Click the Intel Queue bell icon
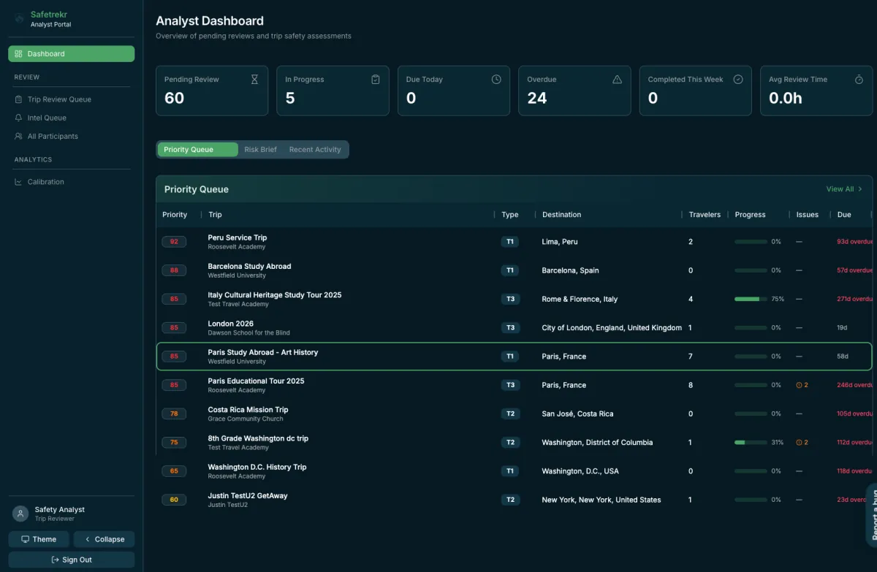 (x=18, y=118)
